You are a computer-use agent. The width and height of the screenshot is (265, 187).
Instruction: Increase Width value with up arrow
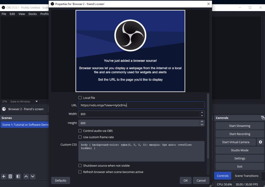click(x=202, y=112)
